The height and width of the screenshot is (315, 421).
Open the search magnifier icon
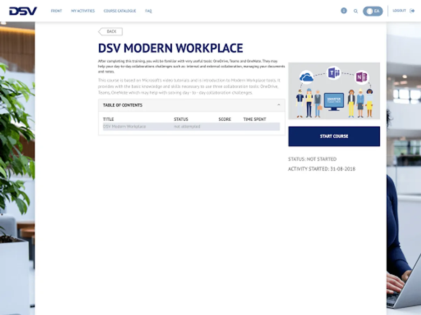coord(355,11)
